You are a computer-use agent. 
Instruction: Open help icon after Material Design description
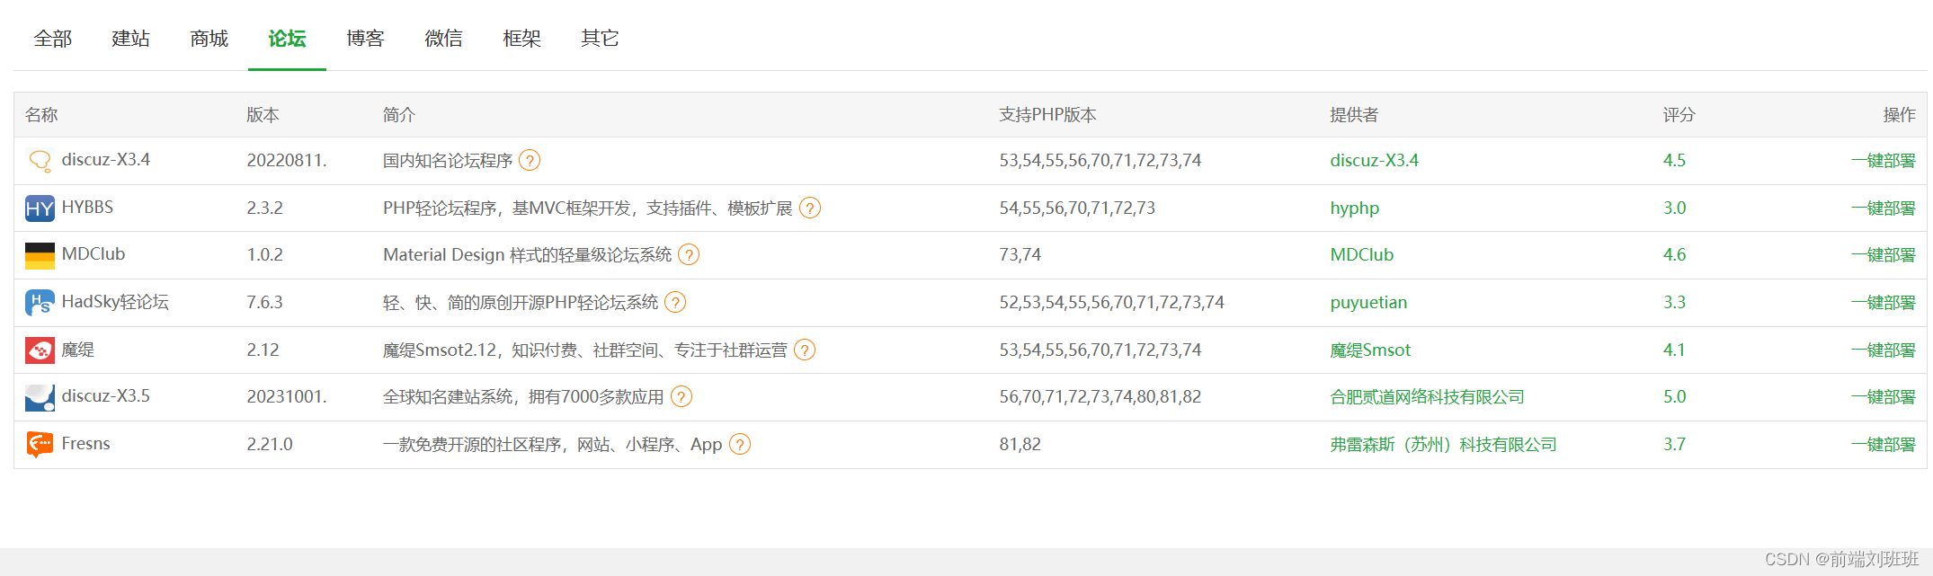(x=689, y=255)
